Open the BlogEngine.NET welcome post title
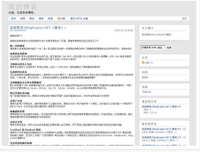 pos(38,28)
